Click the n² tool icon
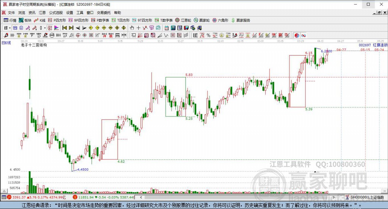Image resolution: width=388 pixels, height=209 pixels. click(65, 35)
